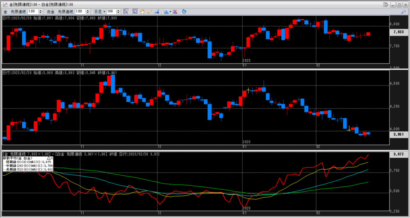This screenshot has height=218, width=410.
Task: Close the moving average legend box
Action: 51,158
